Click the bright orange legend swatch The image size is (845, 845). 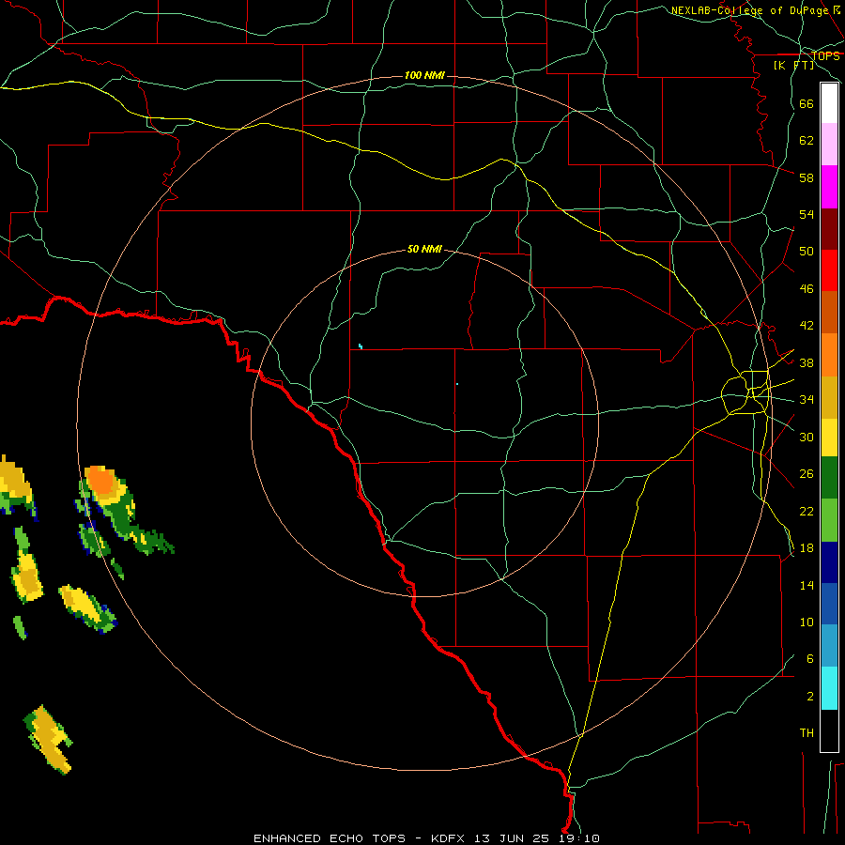click(x=829, y=355)
